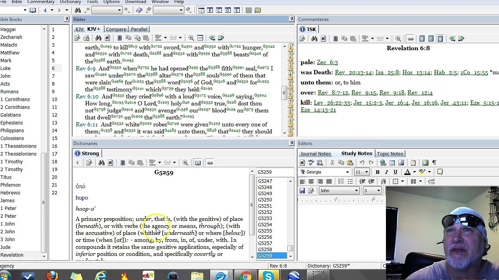The height and width of the screenshot is (280, 499).
Task: Pick font color with the red A swatch
Action: click(x=408, y=172)
